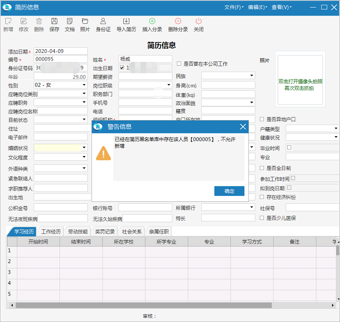This screenshot has height=322, width=340.
Task: Open the 目前状态 dropdown
Action: click(x=84, y=120)
